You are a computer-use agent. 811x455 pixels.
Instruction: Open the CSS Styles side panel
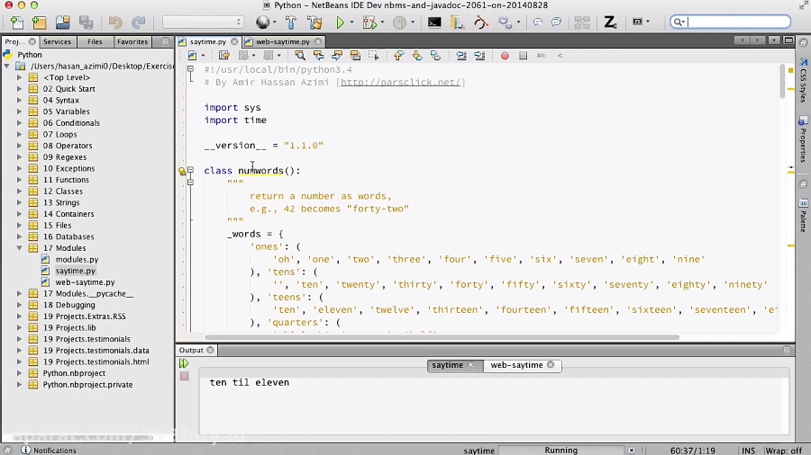click(803, 80)
